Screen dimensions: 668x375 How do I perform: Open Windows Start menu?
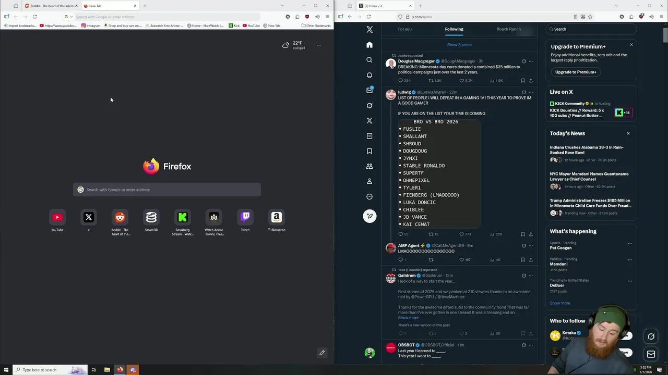click(x=6, y=370)
